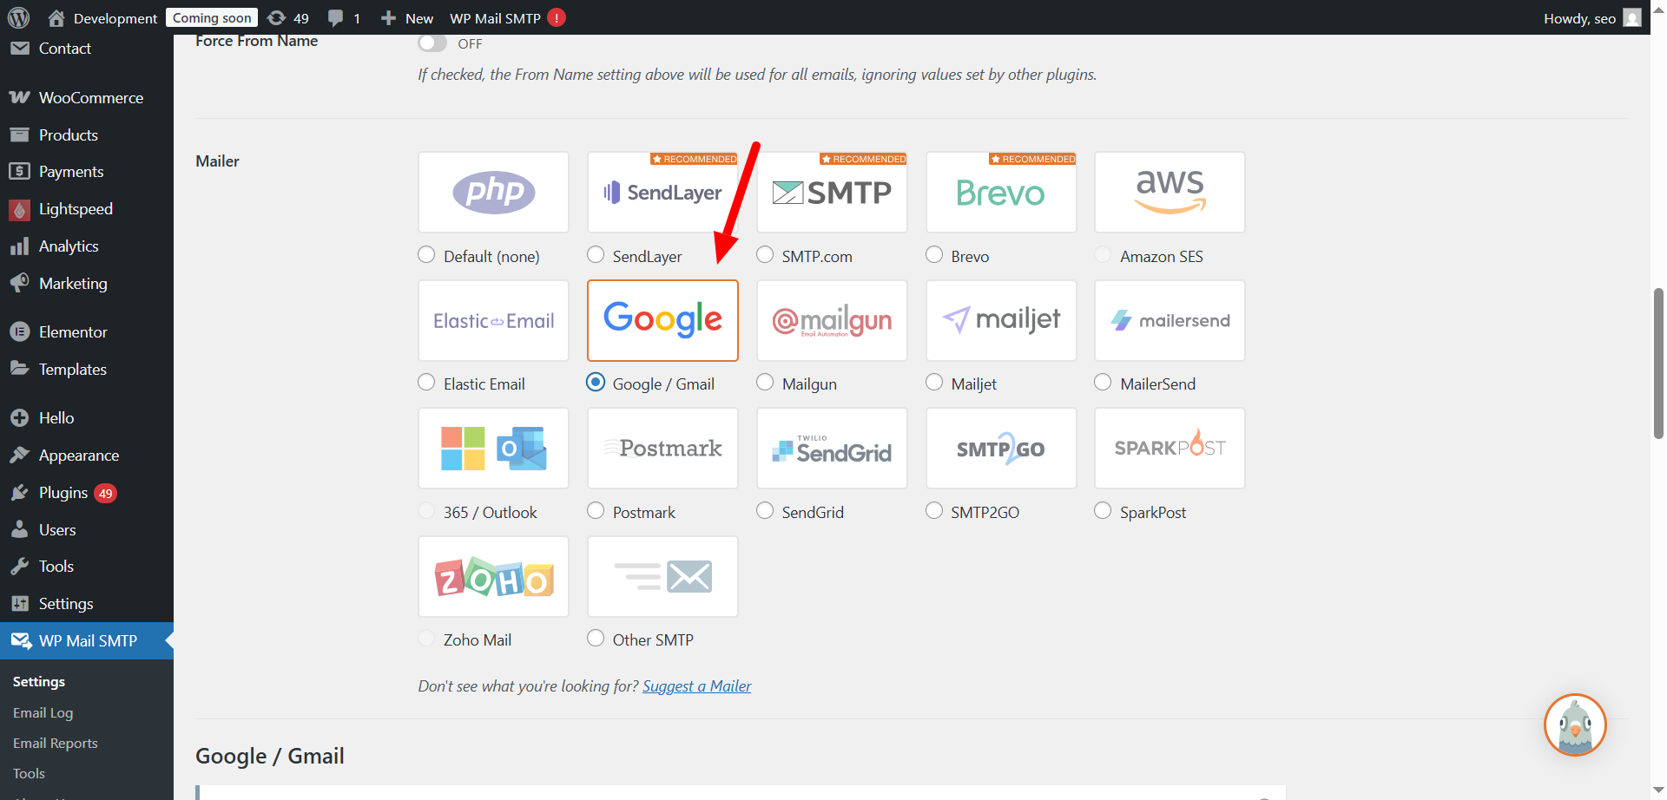Open the 49 pending updates icon
The width and height of the screenshot is (1667, 800).
[x=288, y=17]
